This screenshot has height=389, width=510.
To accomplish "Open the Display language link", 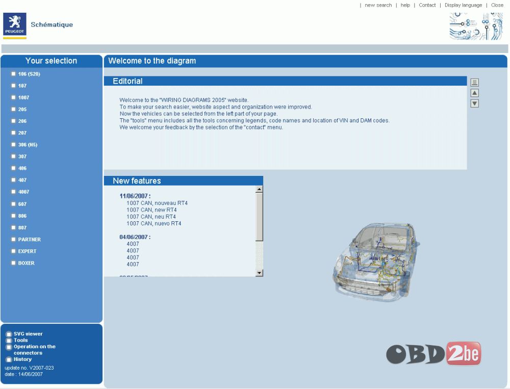I will 463,5.
